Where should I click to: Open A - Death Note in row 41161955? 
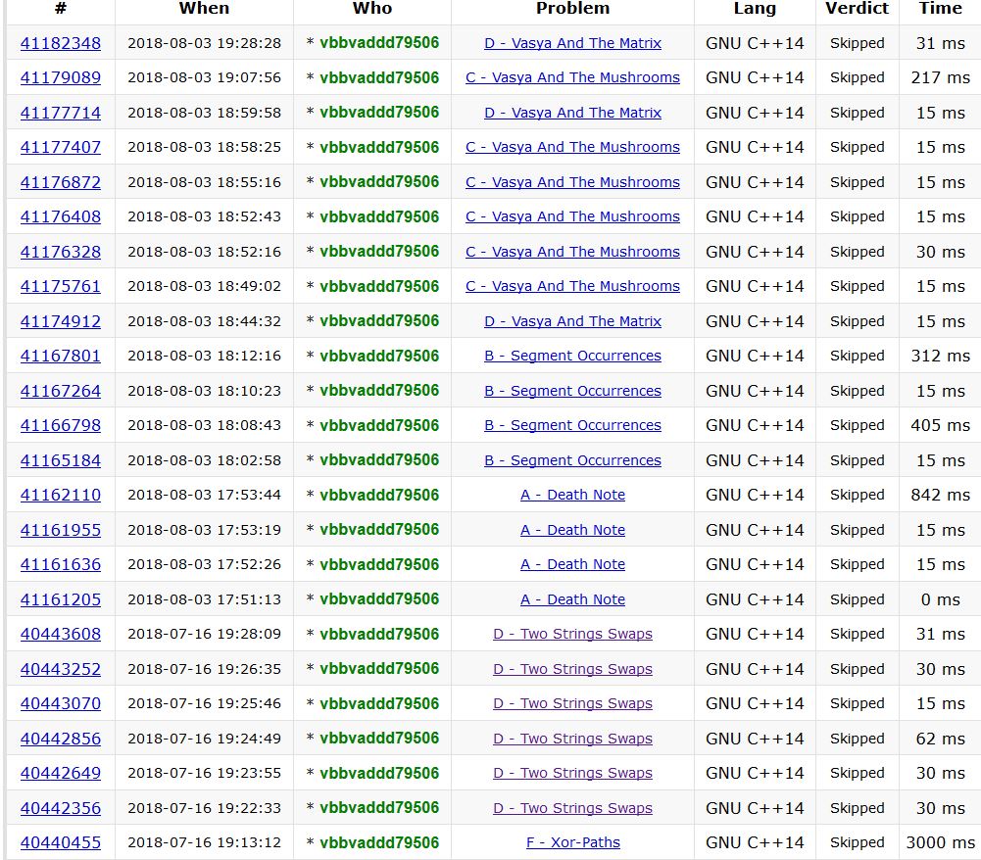(x=572, y=530)
